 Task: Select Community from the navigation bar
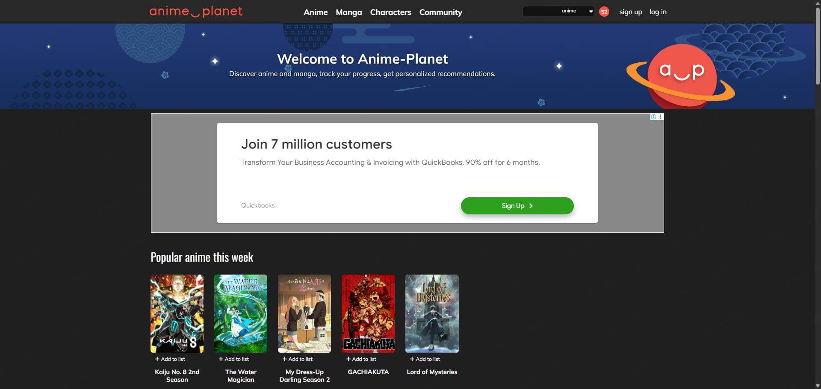click(x=440, y=12)
